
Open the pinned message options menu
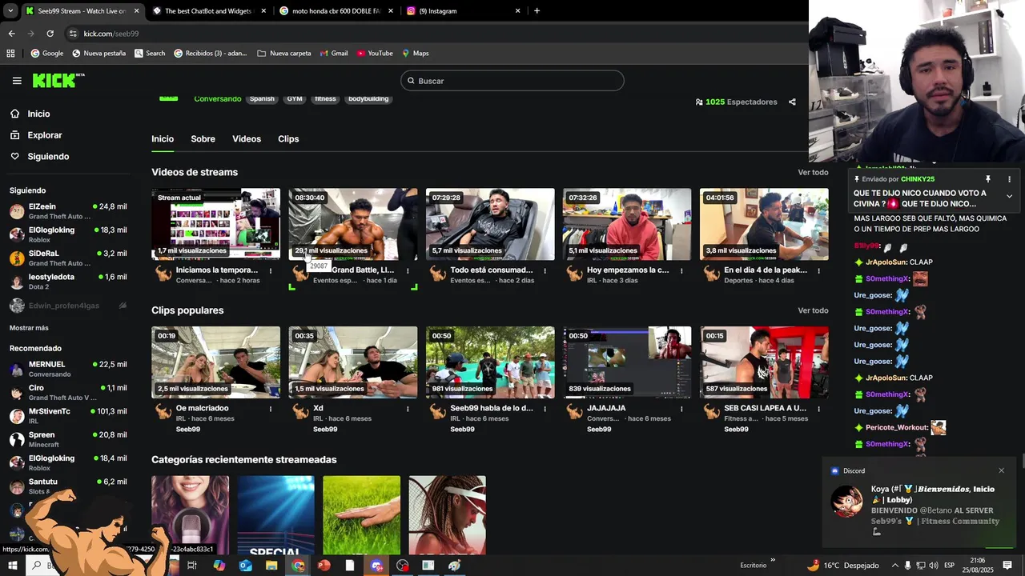[x=1009, y=179]
